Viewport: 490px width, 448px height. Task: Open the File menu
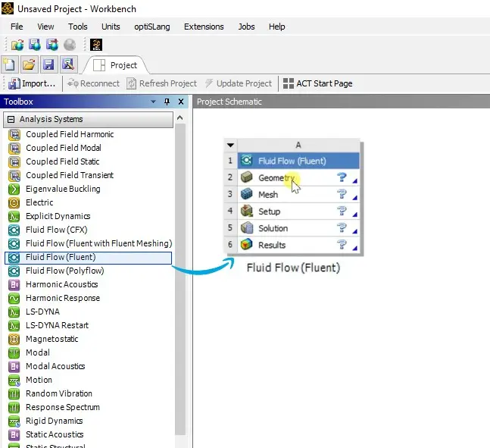pyautogui.click(x=17, y=27)
